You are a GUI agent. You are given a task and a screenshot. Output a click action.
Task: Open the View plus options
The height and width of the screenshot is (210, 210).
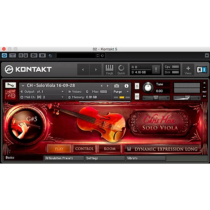[188, 70]
